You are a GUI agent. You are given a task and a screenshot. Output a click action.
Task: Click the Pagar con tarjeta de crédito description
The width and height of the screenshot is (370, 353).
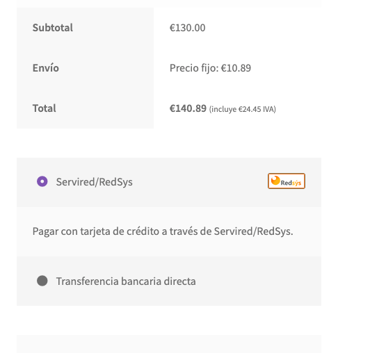163,231
